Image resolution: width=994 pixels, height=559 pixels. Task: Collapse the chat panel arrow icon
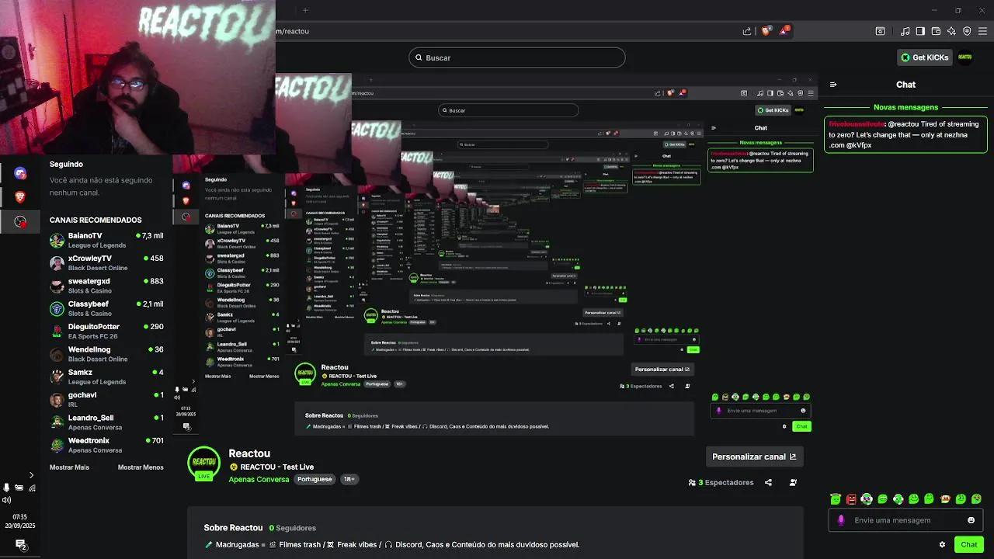[x=833, y=85]
